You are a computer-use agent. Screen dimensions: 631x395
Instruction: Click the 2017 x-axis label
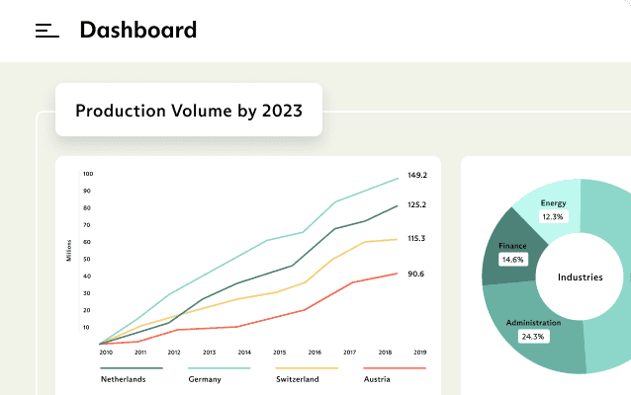click(x=349, y=353)
